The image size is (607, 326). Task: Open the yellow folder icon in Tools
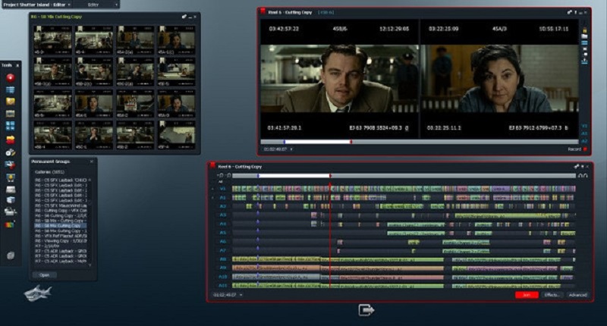pos(11,100)
